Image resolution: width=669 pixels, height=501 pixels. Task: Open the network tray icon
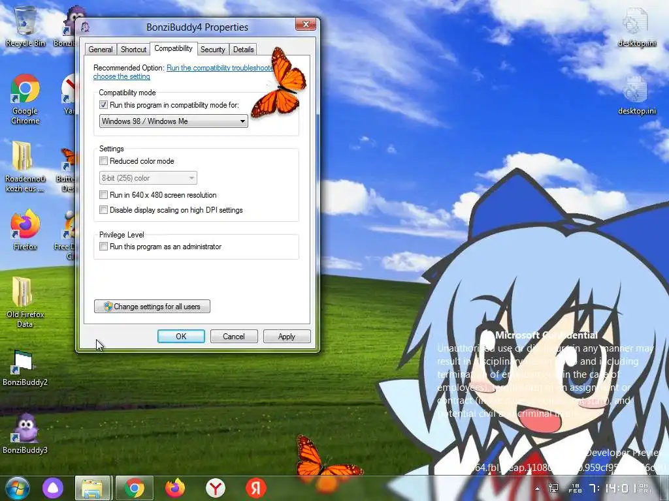pos(553,488)
